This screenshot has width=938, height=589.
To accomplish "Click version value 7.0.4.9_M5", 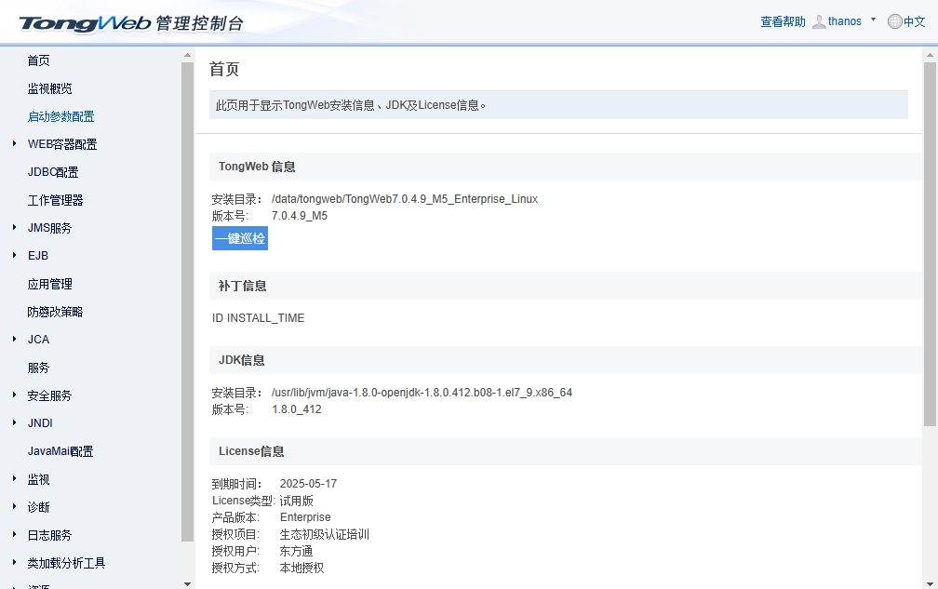I will [299, 215].
